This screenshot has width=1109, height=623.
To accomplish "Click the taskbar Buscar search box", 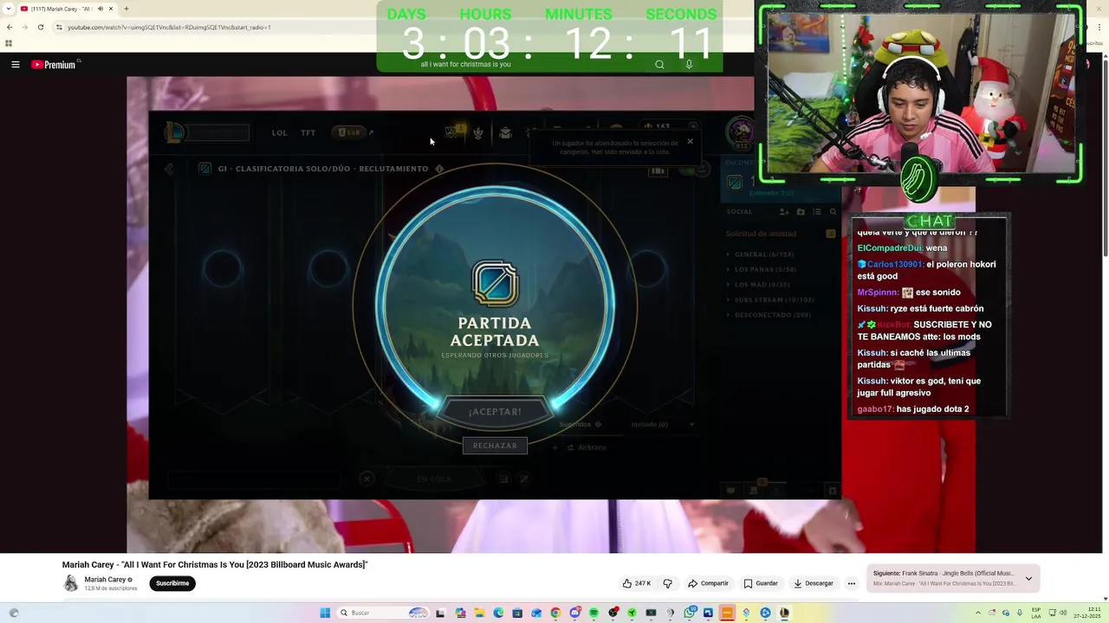I will point(383,613).
